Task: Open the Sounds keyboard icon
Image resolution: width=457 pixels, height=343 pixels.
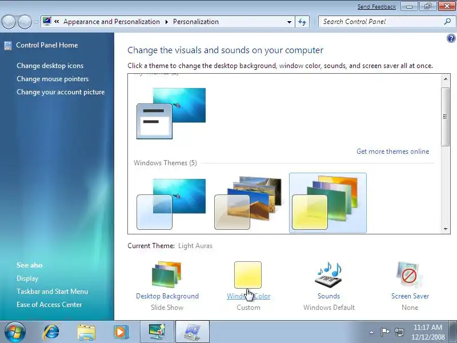Action: (x=328, y=274)
